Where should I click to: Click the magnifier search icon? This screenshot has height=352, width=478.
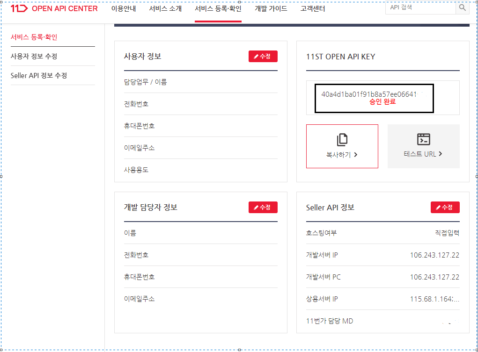pyautogui.click(x=463, y=7)
